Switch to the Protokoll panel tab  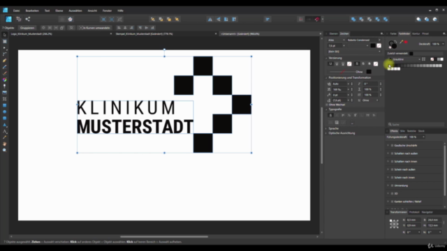(414, 212)
